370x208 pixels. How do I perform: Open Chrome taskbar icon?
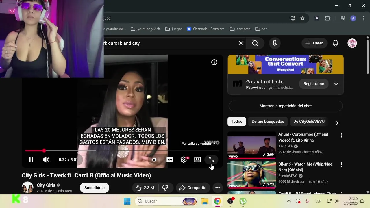point(217,201)
